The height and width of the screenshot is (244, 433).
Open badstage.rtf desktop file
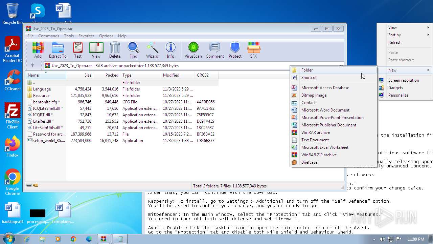[x=13, y=213]
